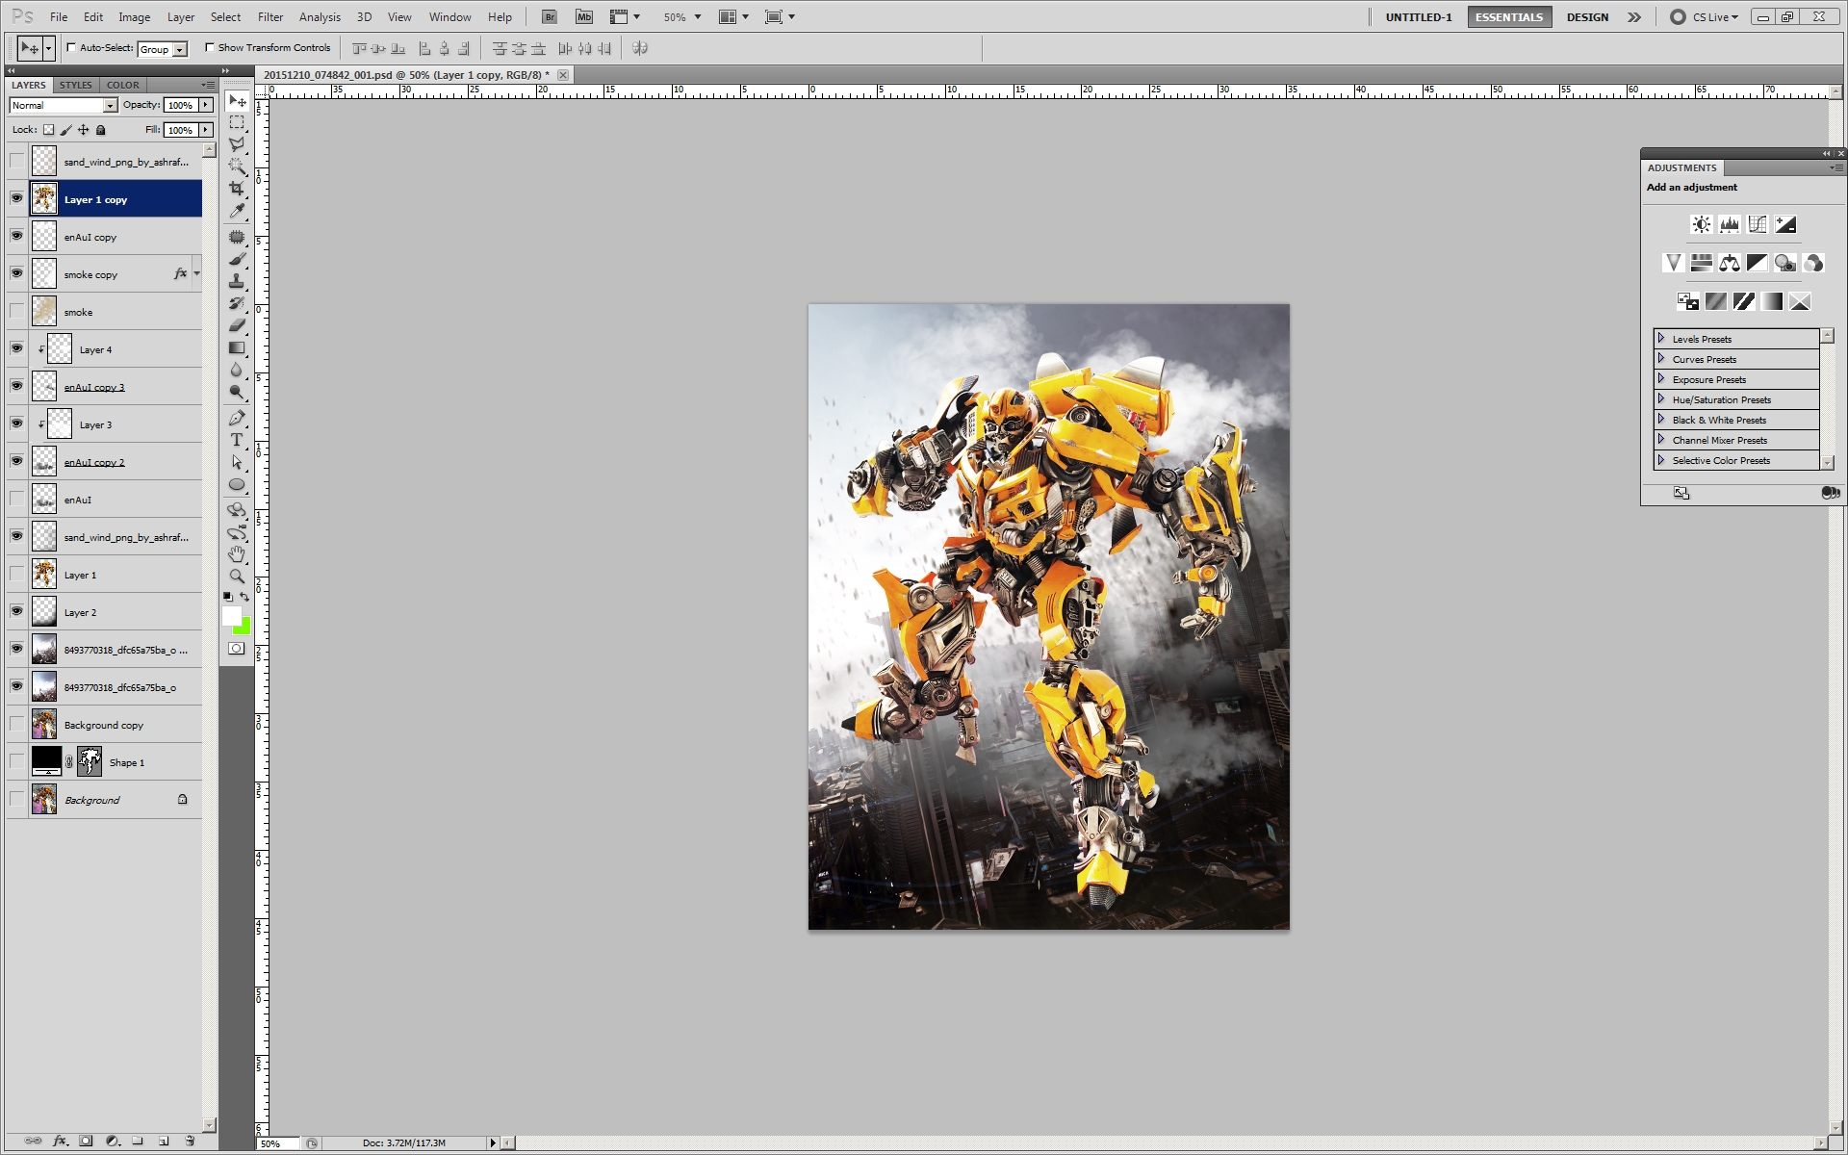This screenshot has width=1848, height=1155.
Task: Click the Background green color swatch
Action: pyautogui.click(x=244, y=629)
